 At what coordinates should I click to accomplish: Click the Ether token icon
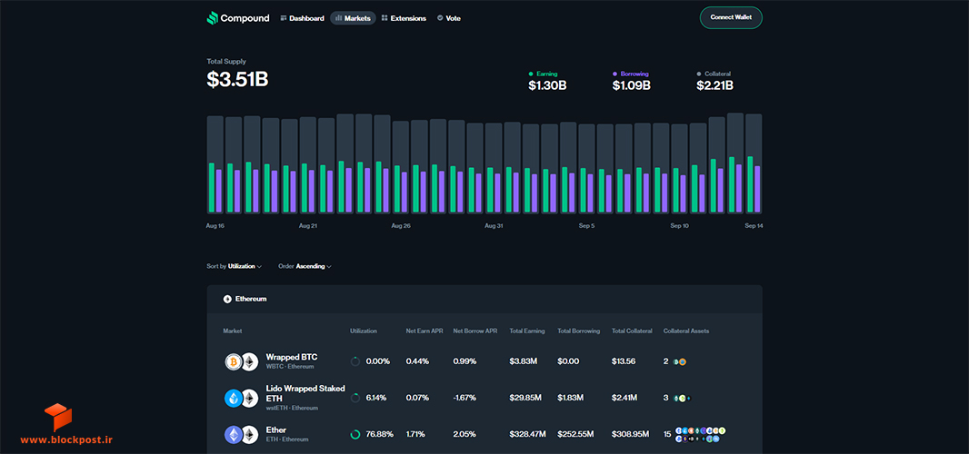[x=233, y=435]
